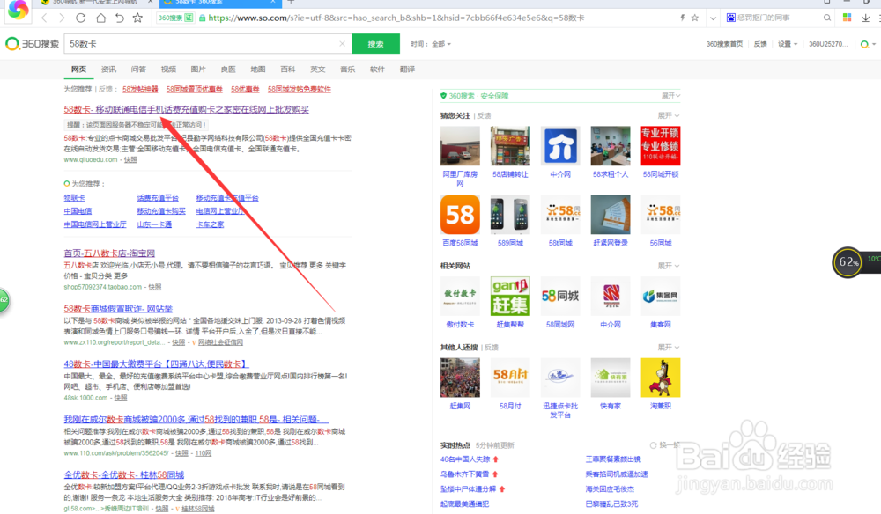Open the 阿里厂库房网 thumbnail
The height and width of the screenshot is (514, 881).
click(x=460, y=146)
